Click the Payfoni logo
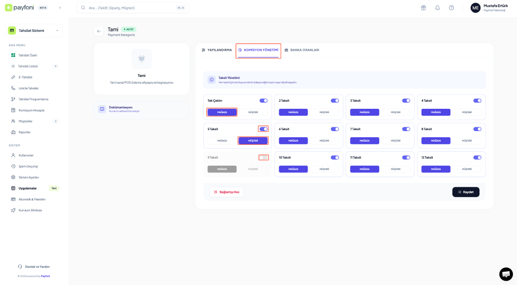Screen dimensions: 517x285 pos(20,8)
